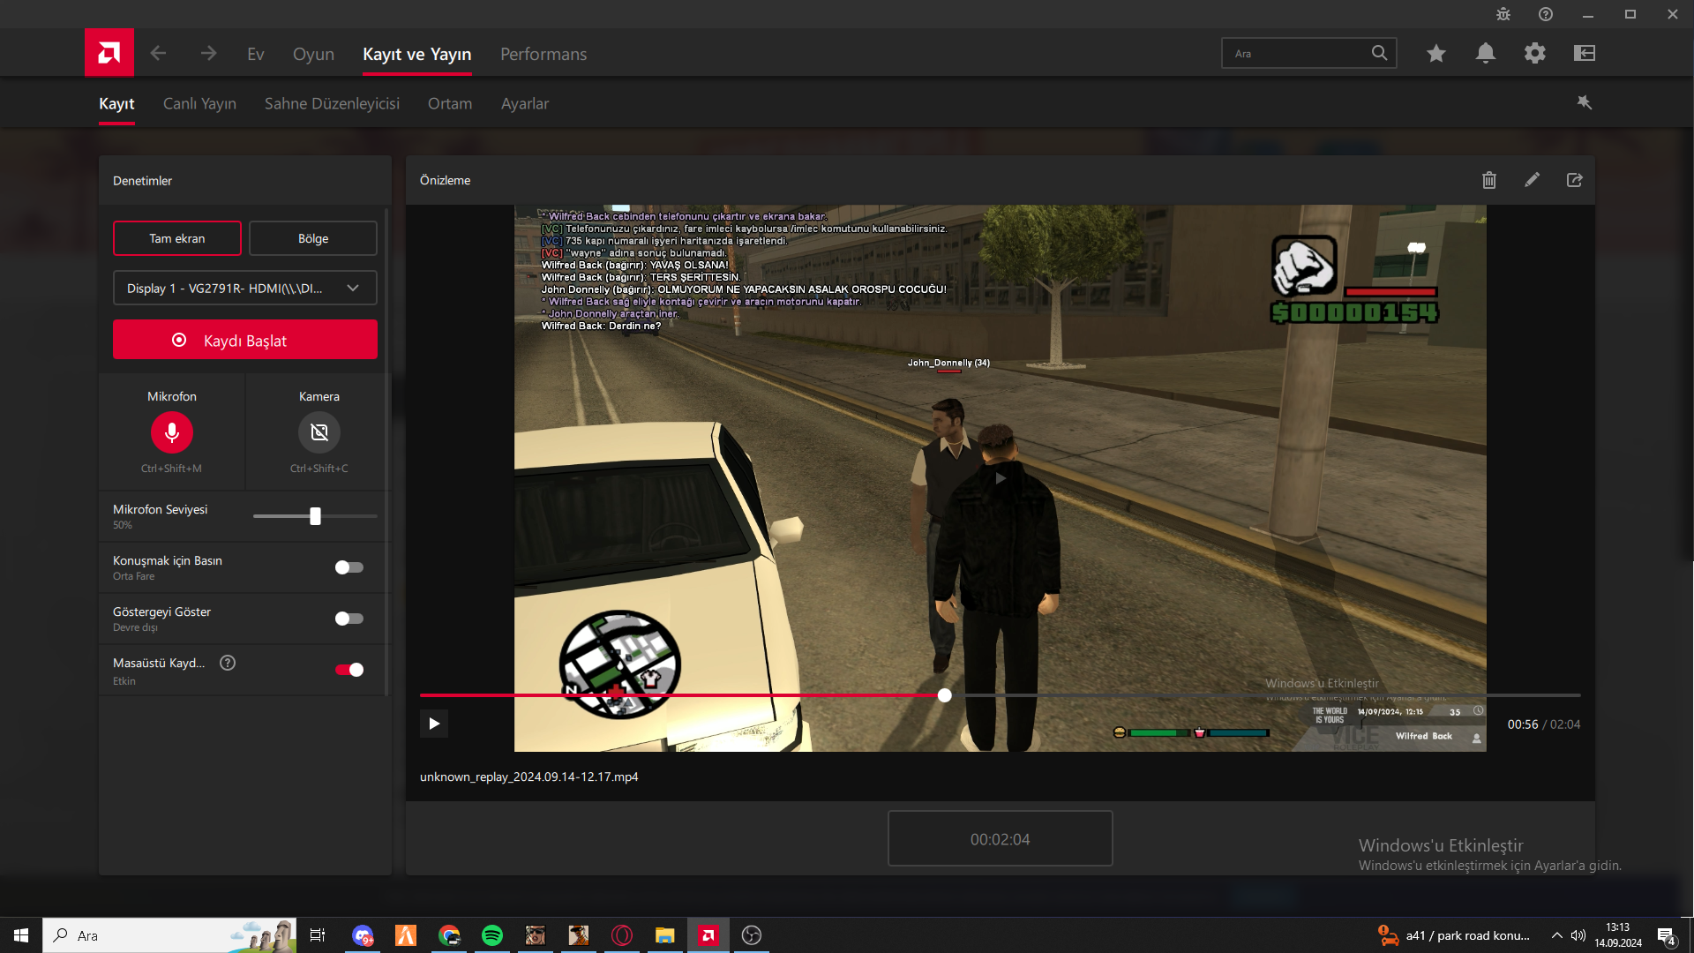Enable Göstergeyi Göster switch
The width and height of the screenshot is (1694, 953).
click(349, 619)
